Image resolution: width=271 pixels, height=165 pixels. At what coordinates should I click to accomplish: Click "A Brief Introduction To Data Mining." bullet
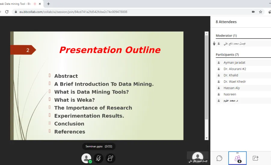coord(104,84)
